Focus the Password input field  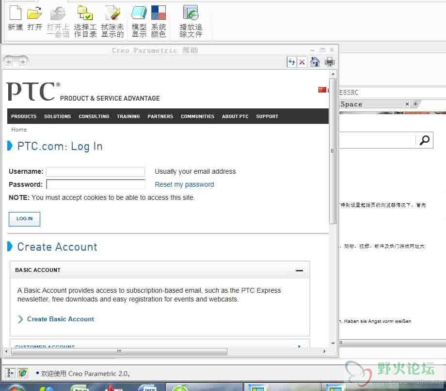(x=96, y=184)
